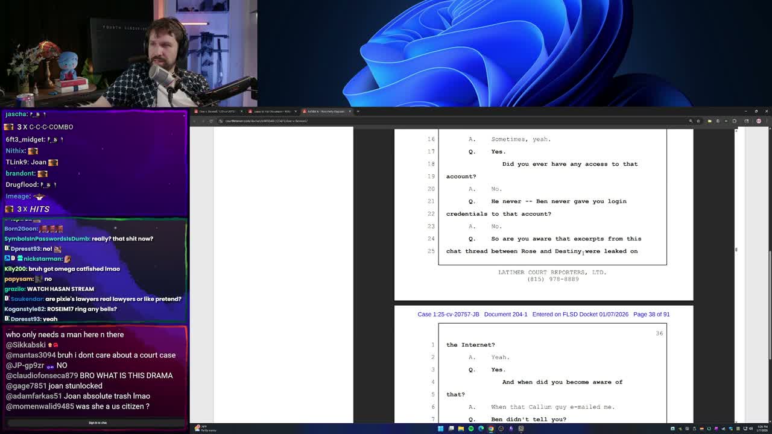
Task: Click the zoom magnifier icon in the address bar
Action: coord(691,121)
